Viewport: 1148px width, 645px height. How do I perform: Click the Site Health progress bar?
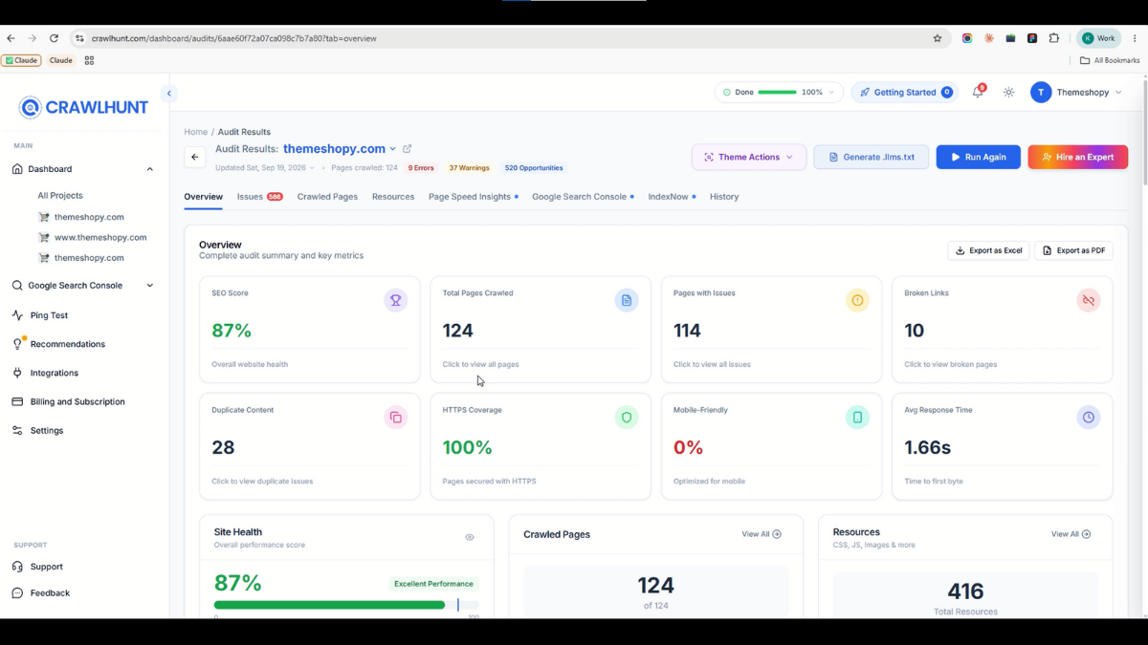[x=346, y=605]
